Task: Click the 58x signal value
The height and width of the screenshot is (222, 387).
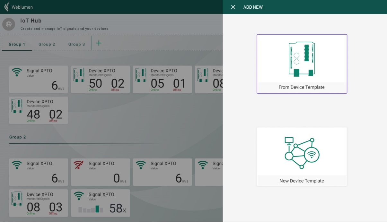Action: coord(118,209)
